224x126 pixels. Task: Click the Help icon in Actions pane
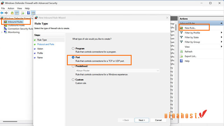coord(181,61)
